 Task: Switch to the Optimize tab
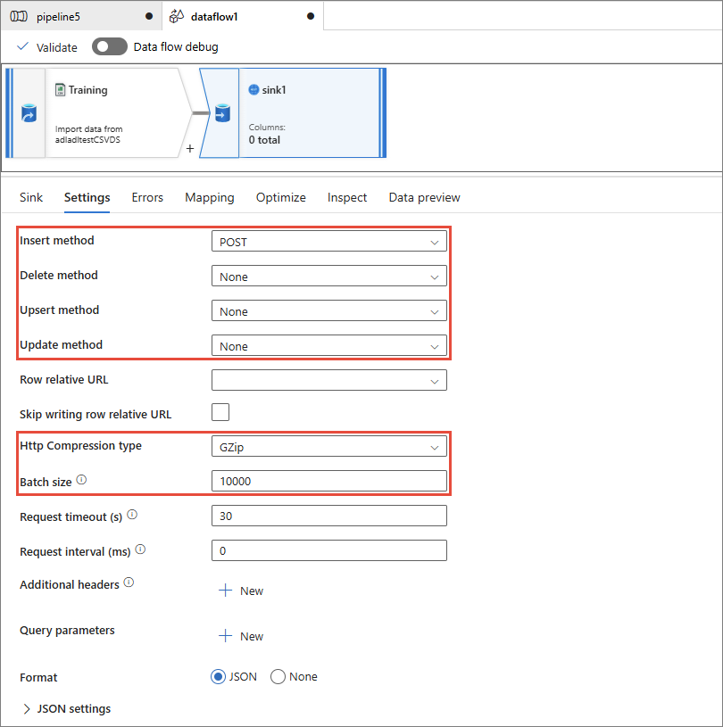281,197
